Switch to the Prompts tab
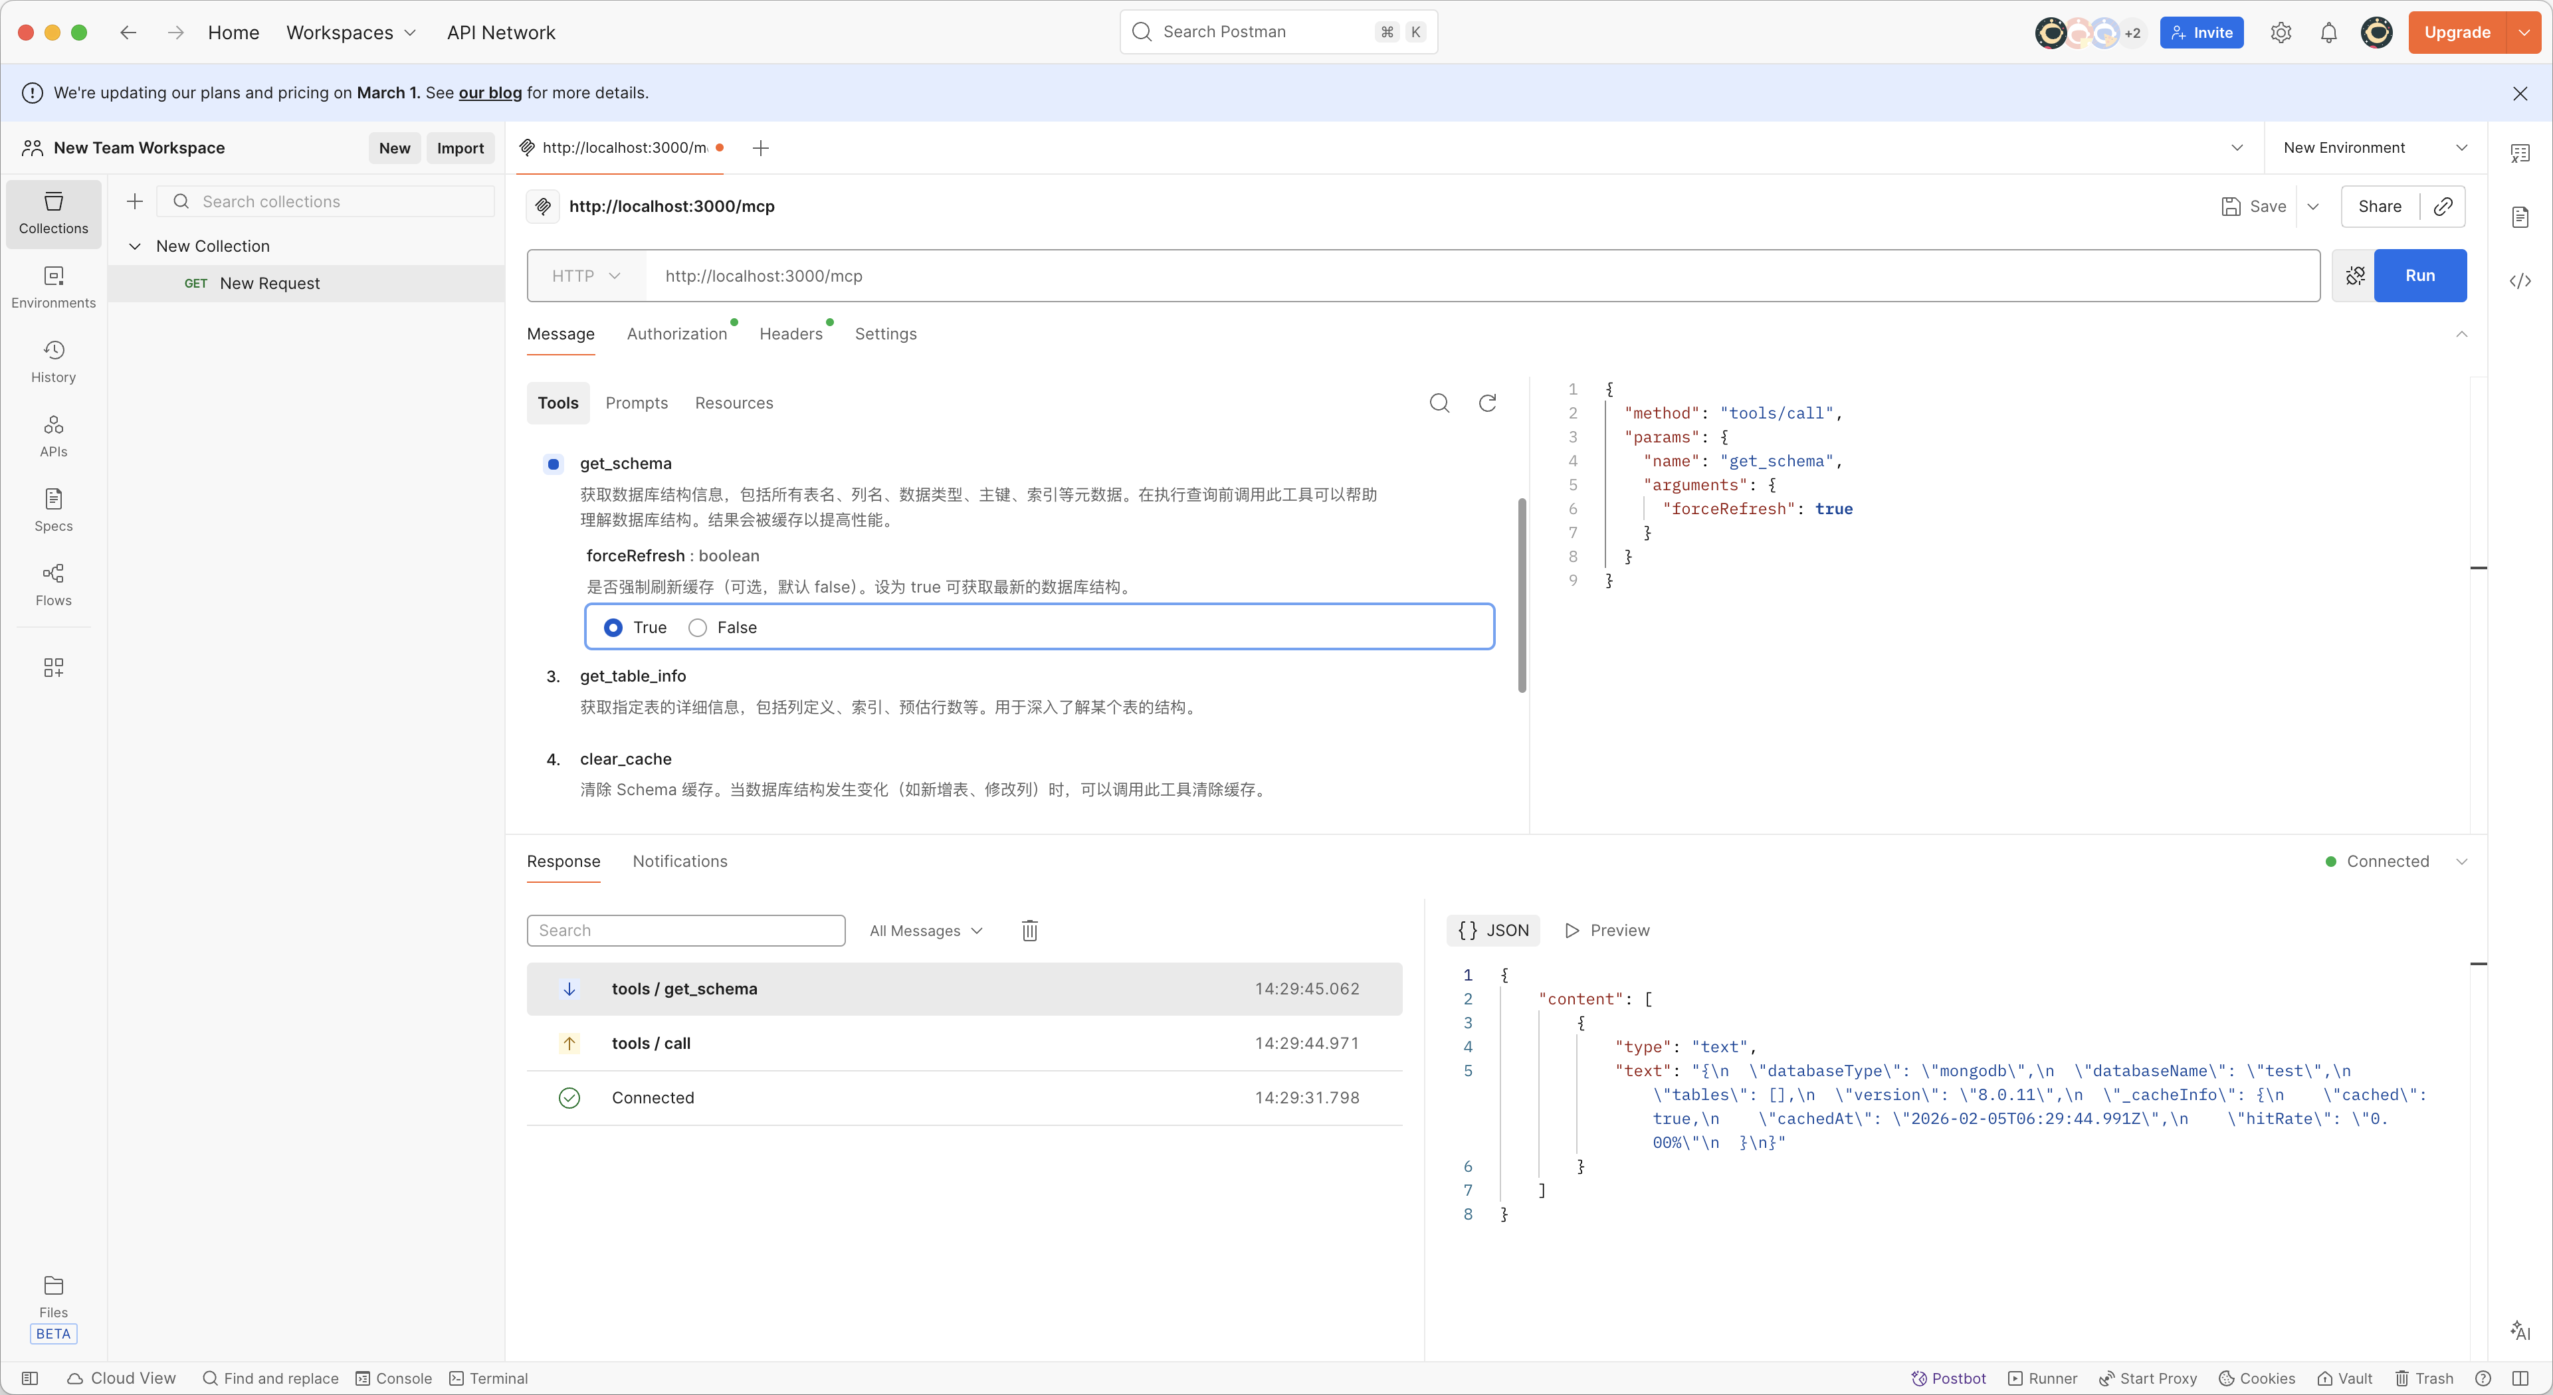The height and width of the screenshot is (1395, 2553). pyautogui.click(x=637, y=403)
